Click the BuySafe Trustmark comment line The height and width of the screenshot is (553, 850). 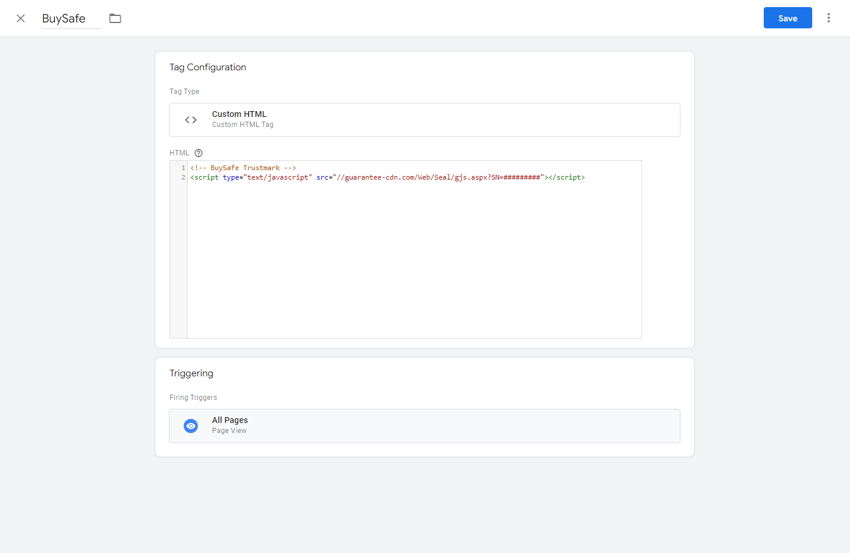click(x=243, y=168)
